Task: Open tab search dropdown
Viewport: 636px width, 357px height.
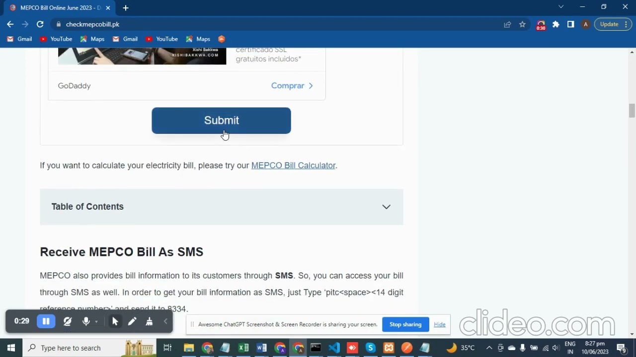Action: point(561,7)
